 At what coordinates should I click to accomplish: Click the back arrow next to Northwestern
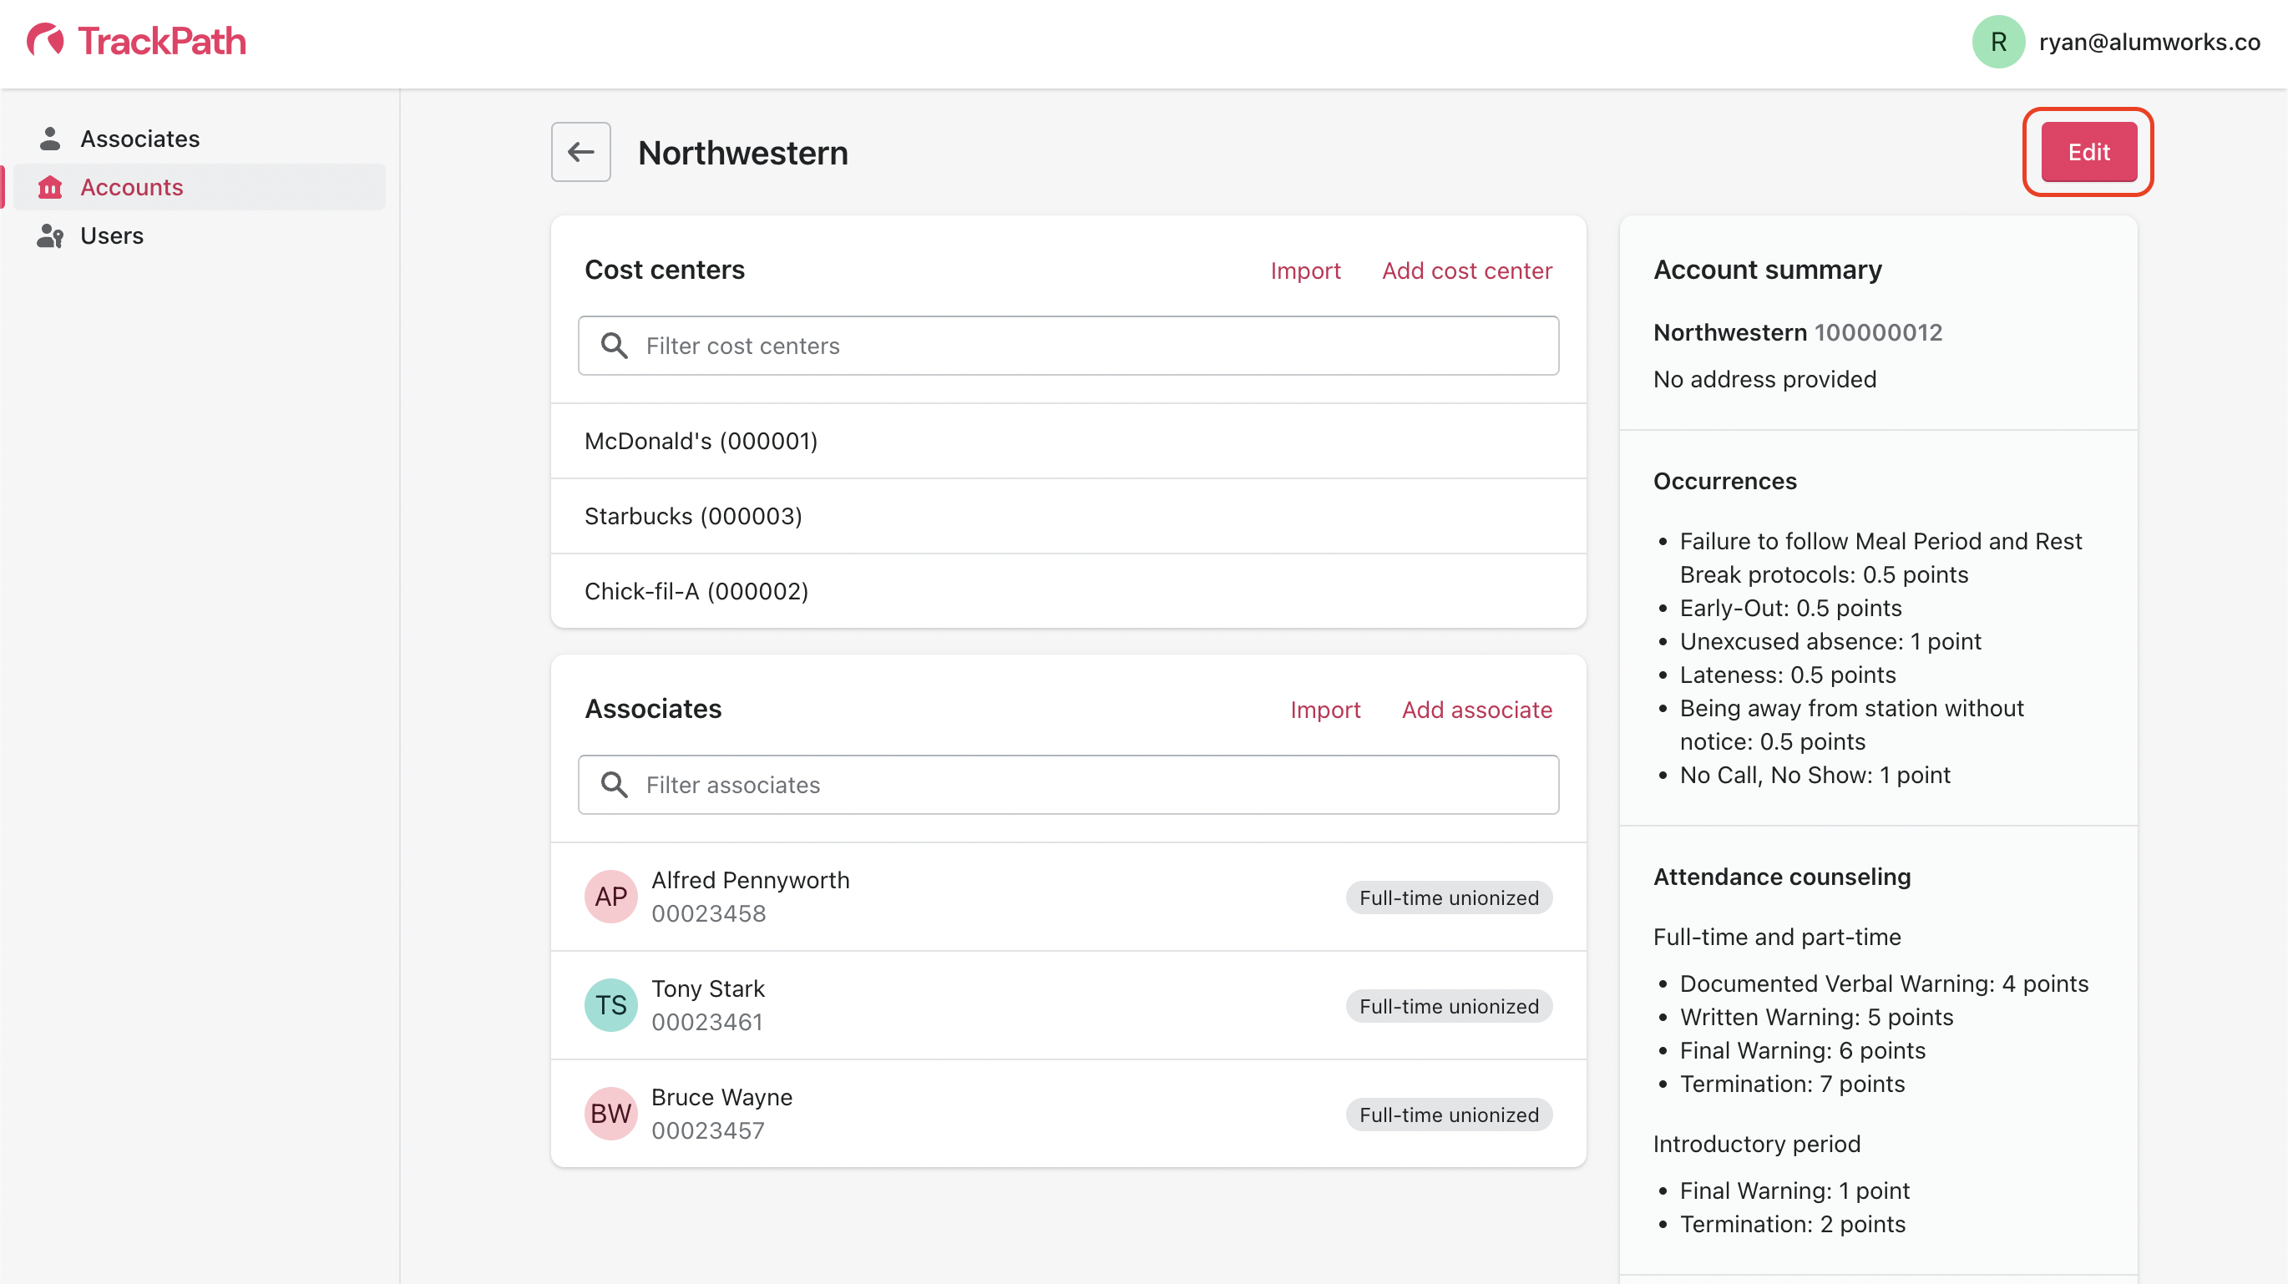tap(581, 152)
